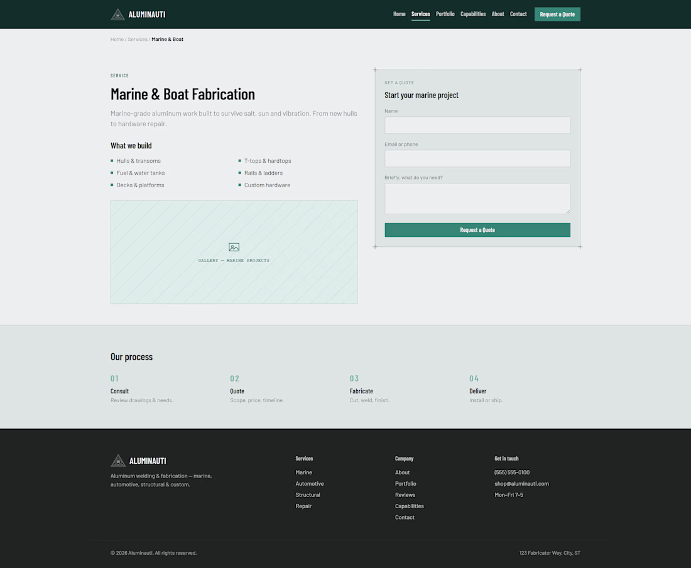Image resolution: width=691 pixels, height=568 pixels.
Task: Focus the Email or phone field
Action: 477,158
